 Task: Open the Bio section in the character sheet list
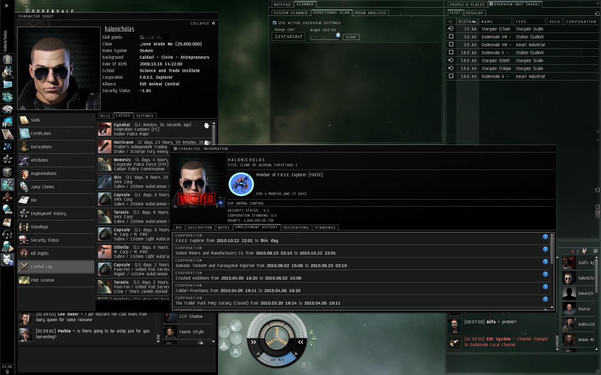click(x=56, y=200)
